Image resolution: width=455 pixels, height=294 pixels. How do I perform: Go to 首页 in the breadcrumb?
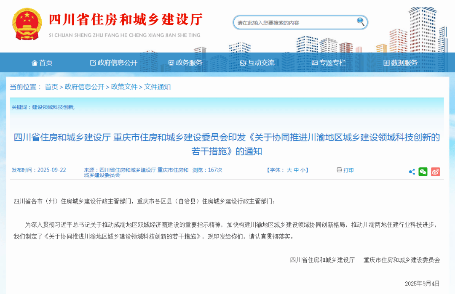click(51, 87)
